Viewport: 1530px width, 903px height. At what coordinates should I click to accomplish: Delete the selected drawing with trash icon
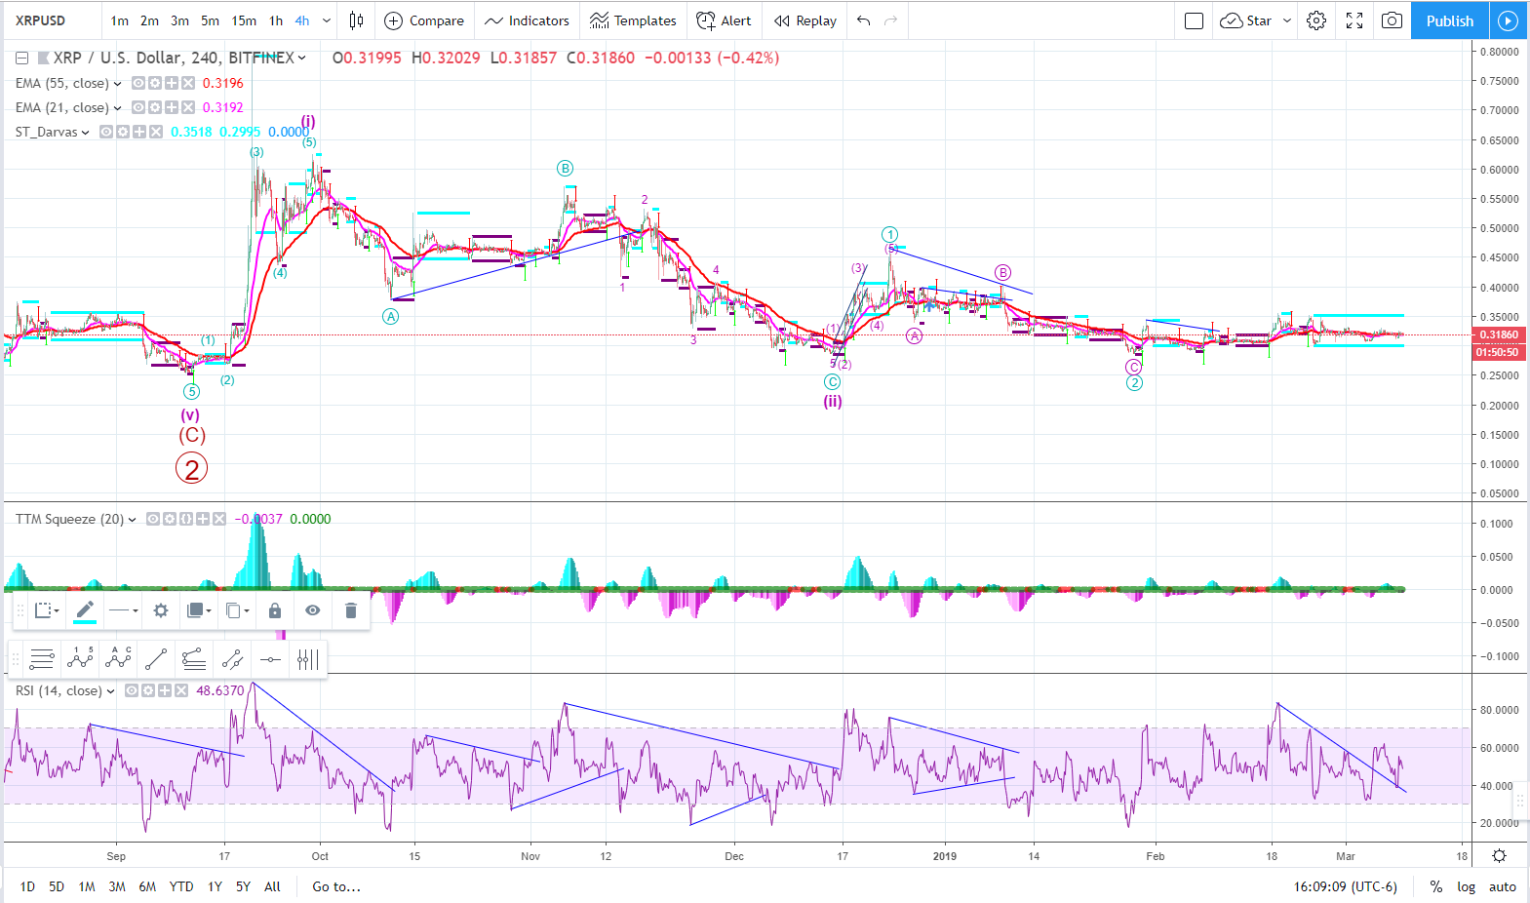351,610
